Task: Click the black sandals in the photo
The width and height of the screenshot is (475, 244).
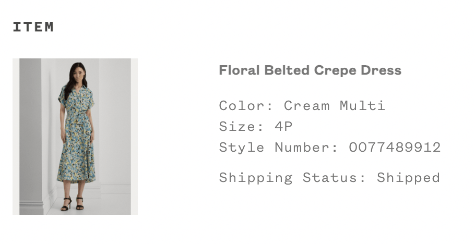Action: click(x=73, y=203)
